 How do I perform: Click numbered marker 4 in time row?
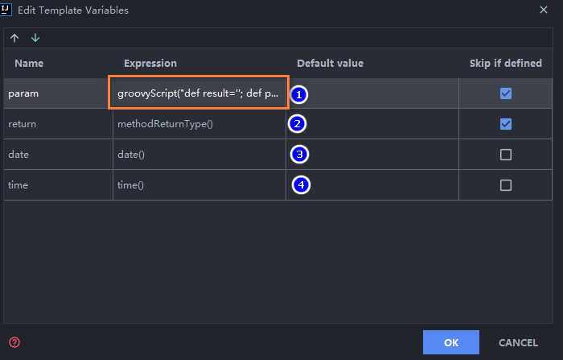coord(300,185)
